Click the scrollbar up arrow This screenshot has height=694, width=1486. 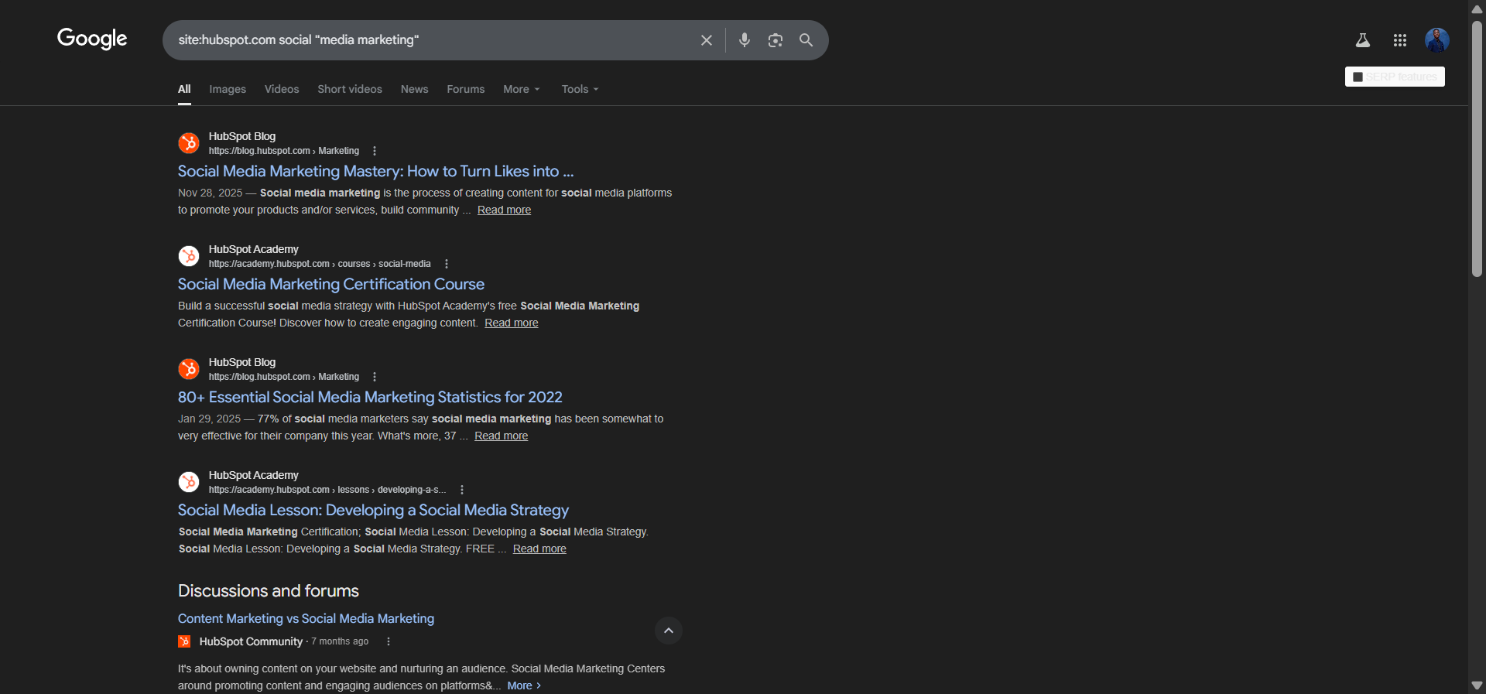tap(1477, 9)
